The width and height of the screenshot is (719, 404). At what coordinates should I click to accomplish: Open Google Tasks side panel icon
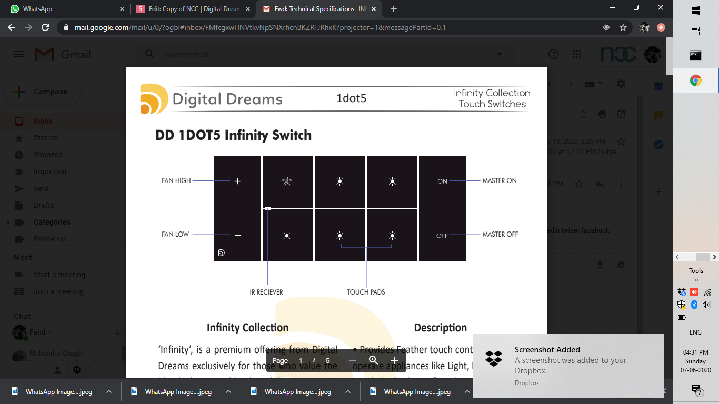(658, 145)
